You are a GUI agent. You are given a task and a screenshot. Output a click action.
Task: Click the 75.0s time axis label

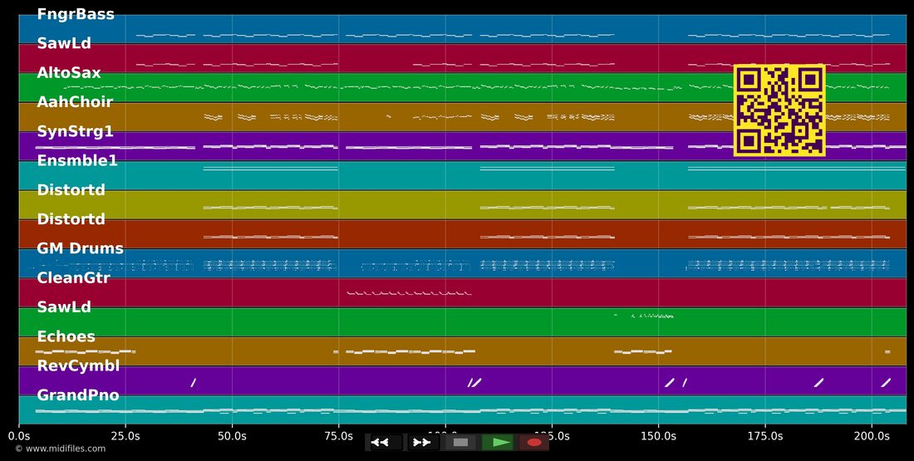pyautogui.click(x=339, y=436)
